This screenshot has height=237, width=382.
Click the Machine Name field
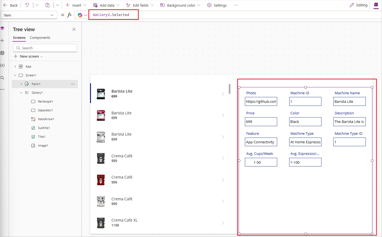[x=349, y=101]
